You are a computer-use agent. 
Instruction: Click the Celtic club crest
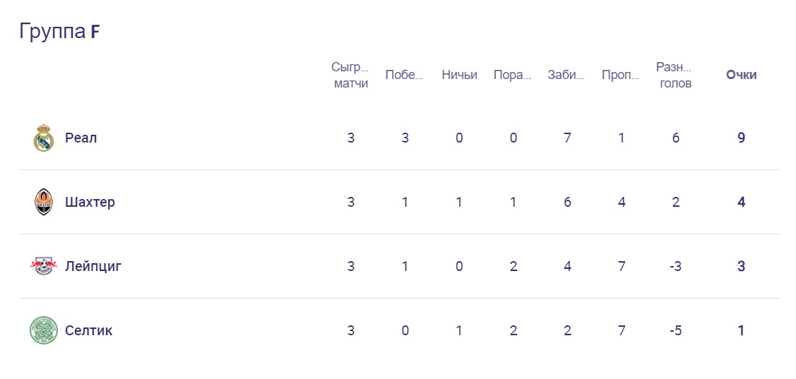click(44, 330)
